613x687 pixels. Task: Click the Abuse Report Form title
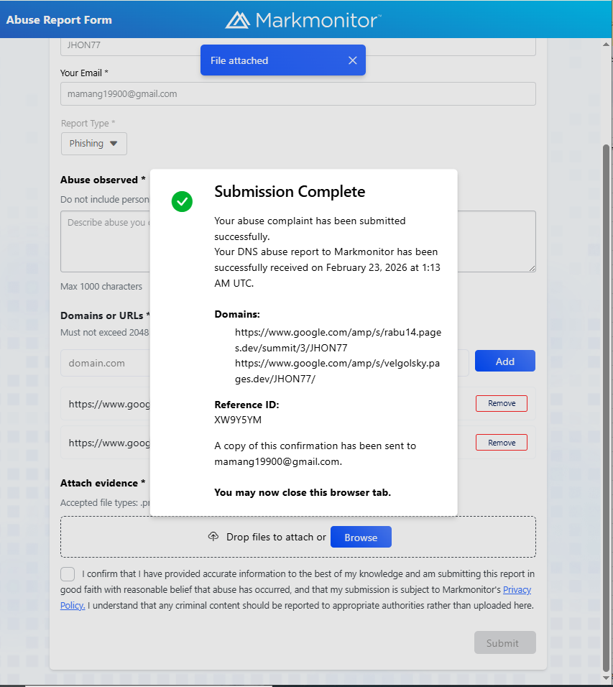[x=59, y=20]
